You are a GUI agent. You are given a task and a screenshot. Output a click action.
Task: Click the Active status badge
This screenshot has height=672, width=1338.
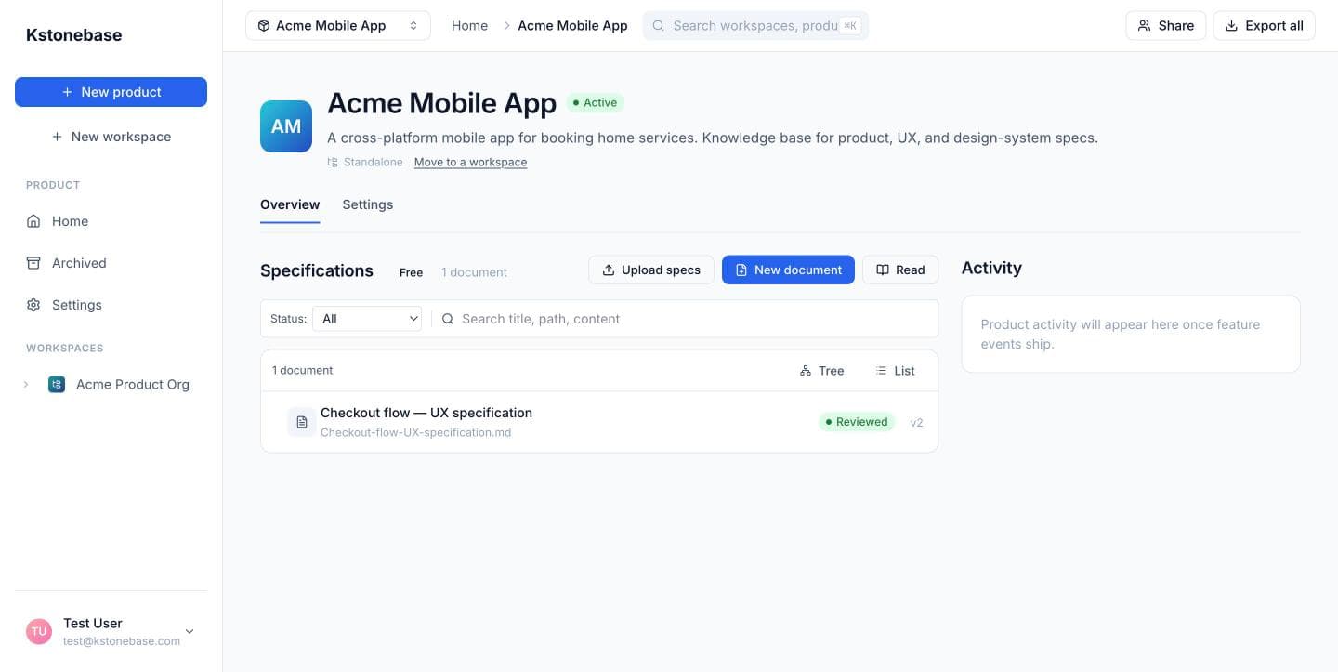595,102
